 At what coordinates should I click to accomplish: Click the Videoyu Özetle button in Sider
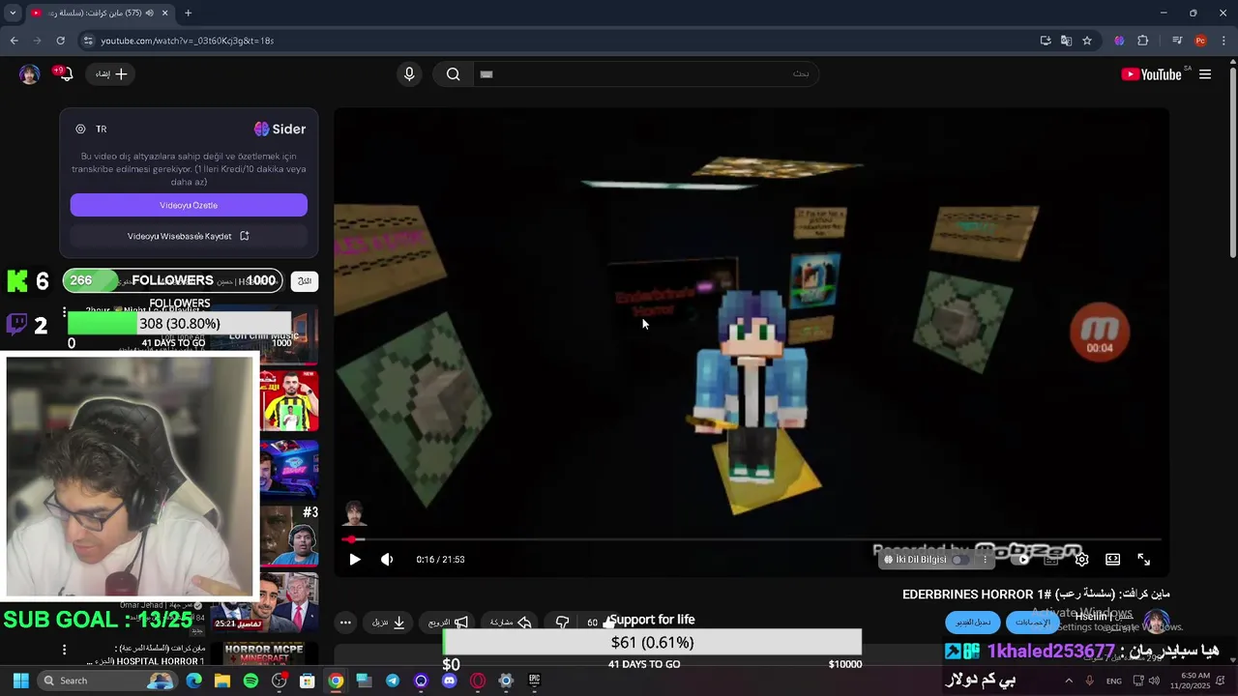click(x=189, y=205)
